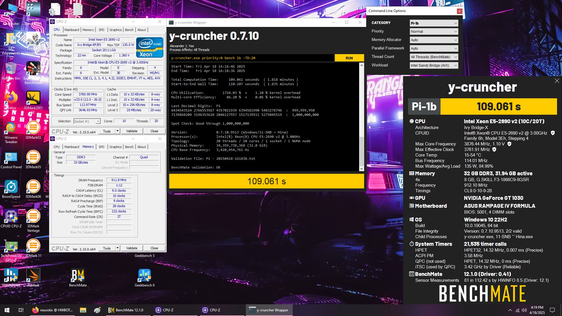562x316 pixels.
Task: Open Control Panel desktop icon
Action: point(11,160)
